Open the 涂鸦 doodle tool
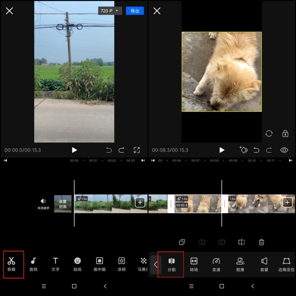The image size is (296, 296). pos(122,264)
